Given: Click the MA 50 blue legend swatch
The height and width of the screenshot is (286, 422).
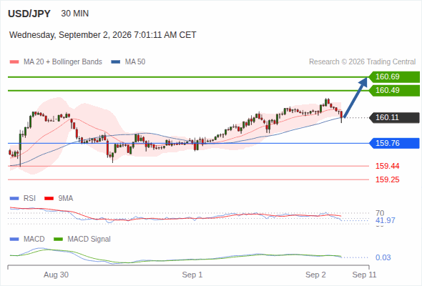Looking at the screenshot, I should point(116,62).
